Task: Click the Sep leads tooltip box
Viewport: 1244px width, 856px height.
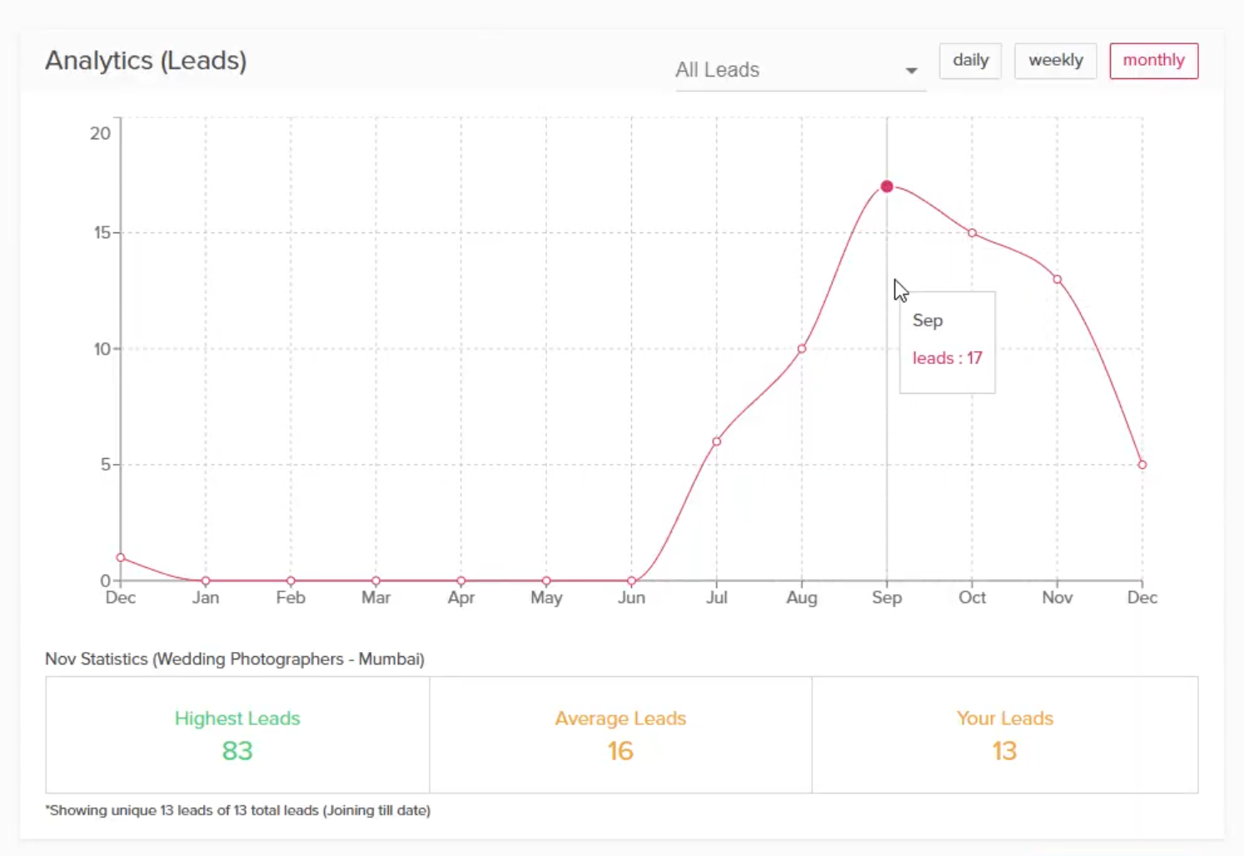Action: [x=947, y=341]
